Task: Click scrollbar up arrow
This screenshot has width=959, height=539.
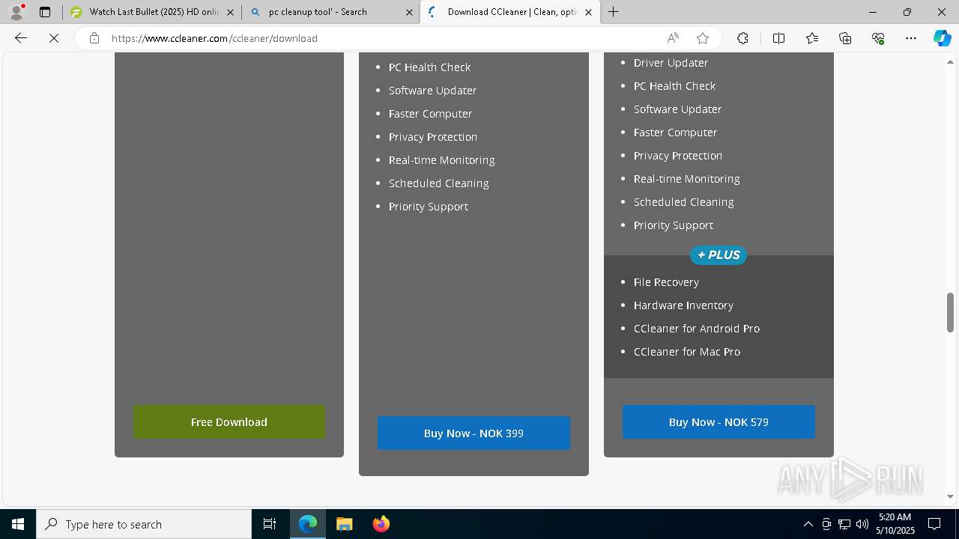Action: point(950,61)
